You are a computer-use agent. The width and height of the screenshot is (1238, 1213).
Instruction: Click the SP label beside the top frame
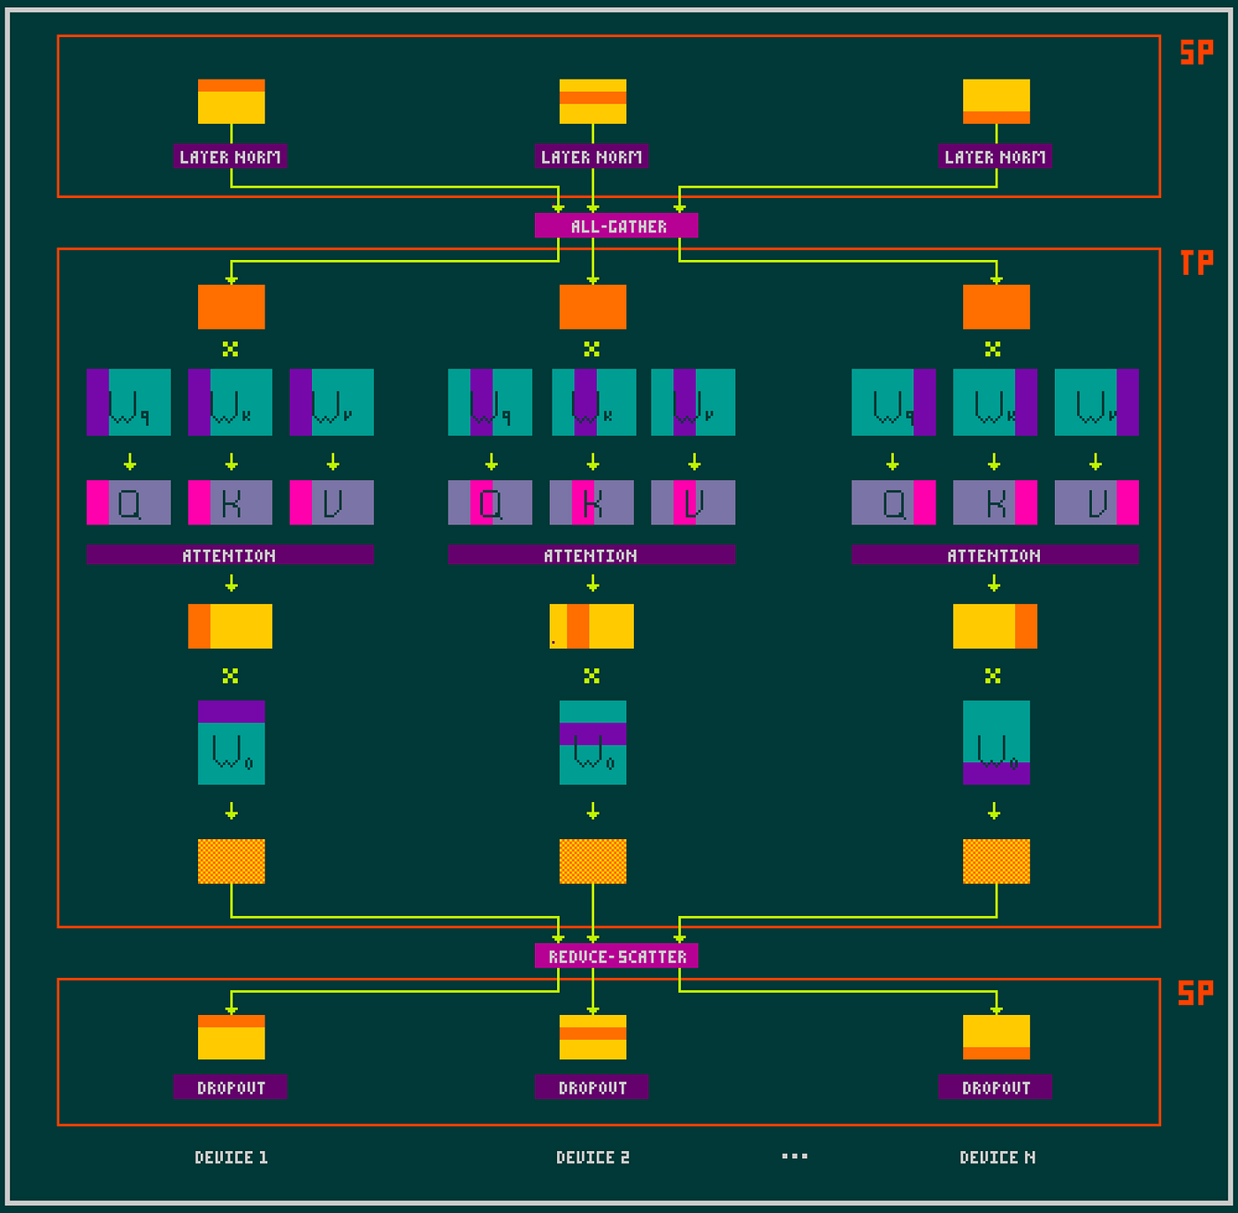[x=1196, y=52]
